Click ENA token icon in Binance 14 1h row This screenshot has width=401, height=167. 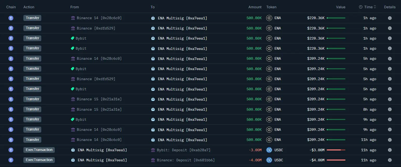click(269, 18)
